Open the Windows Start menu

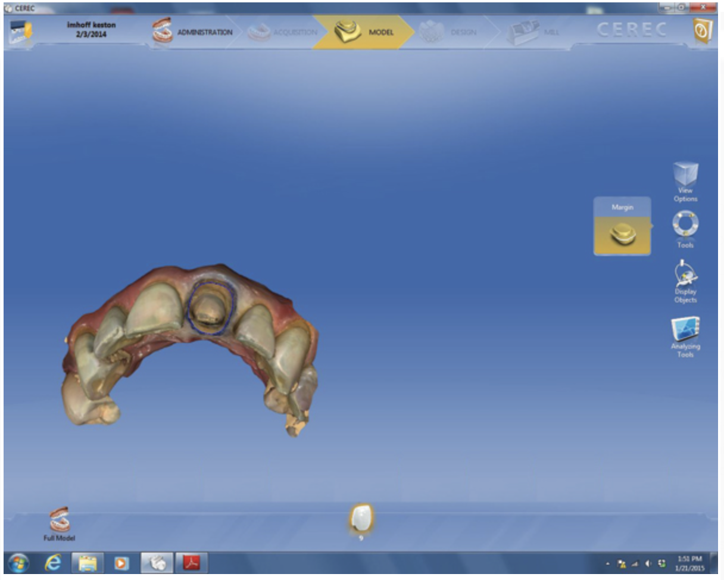pyautogui.click(x=18, y=563)
